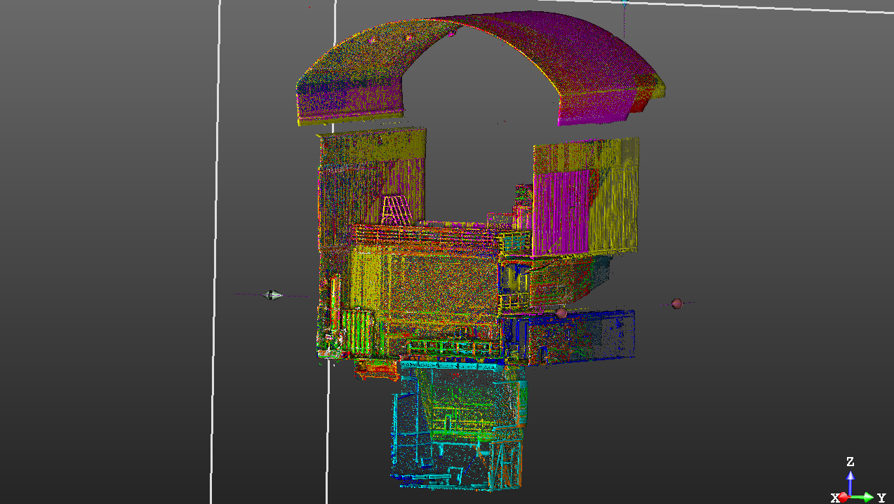
Task: Click the 'X' axis label
Action: point(835,498)
